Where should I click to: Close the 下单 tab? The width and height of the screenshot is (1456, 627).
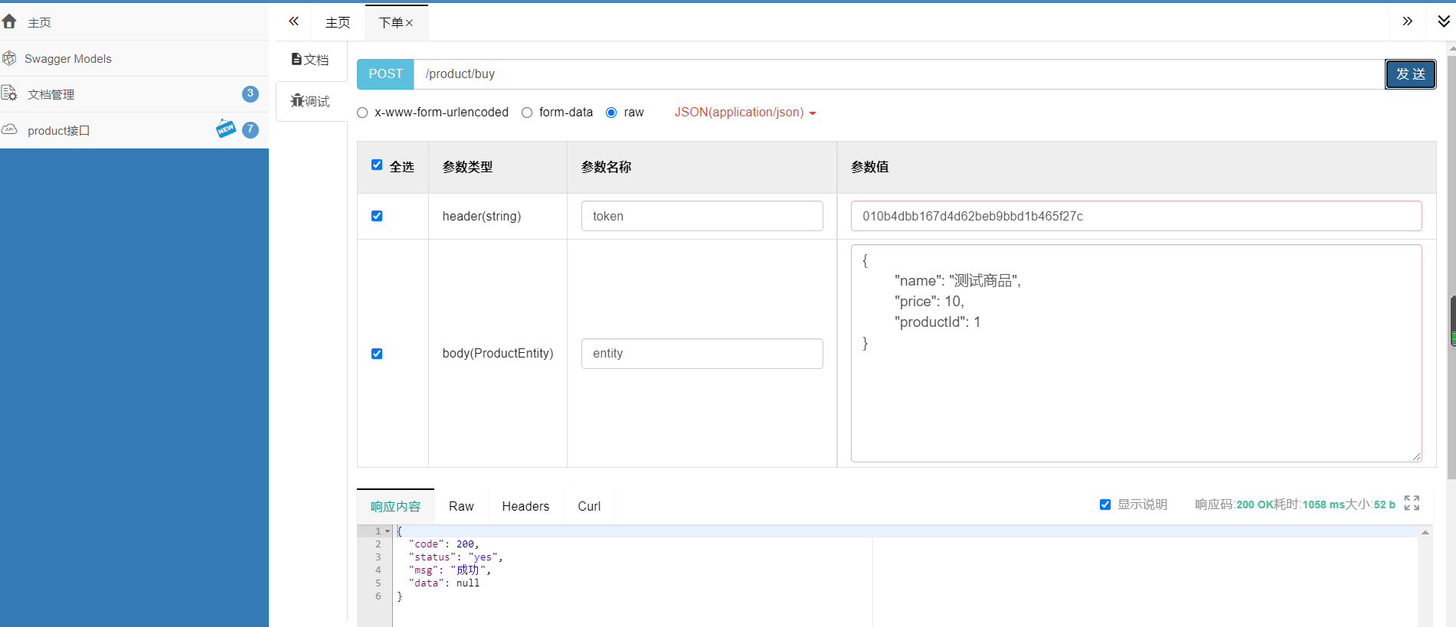click(410, 23)
